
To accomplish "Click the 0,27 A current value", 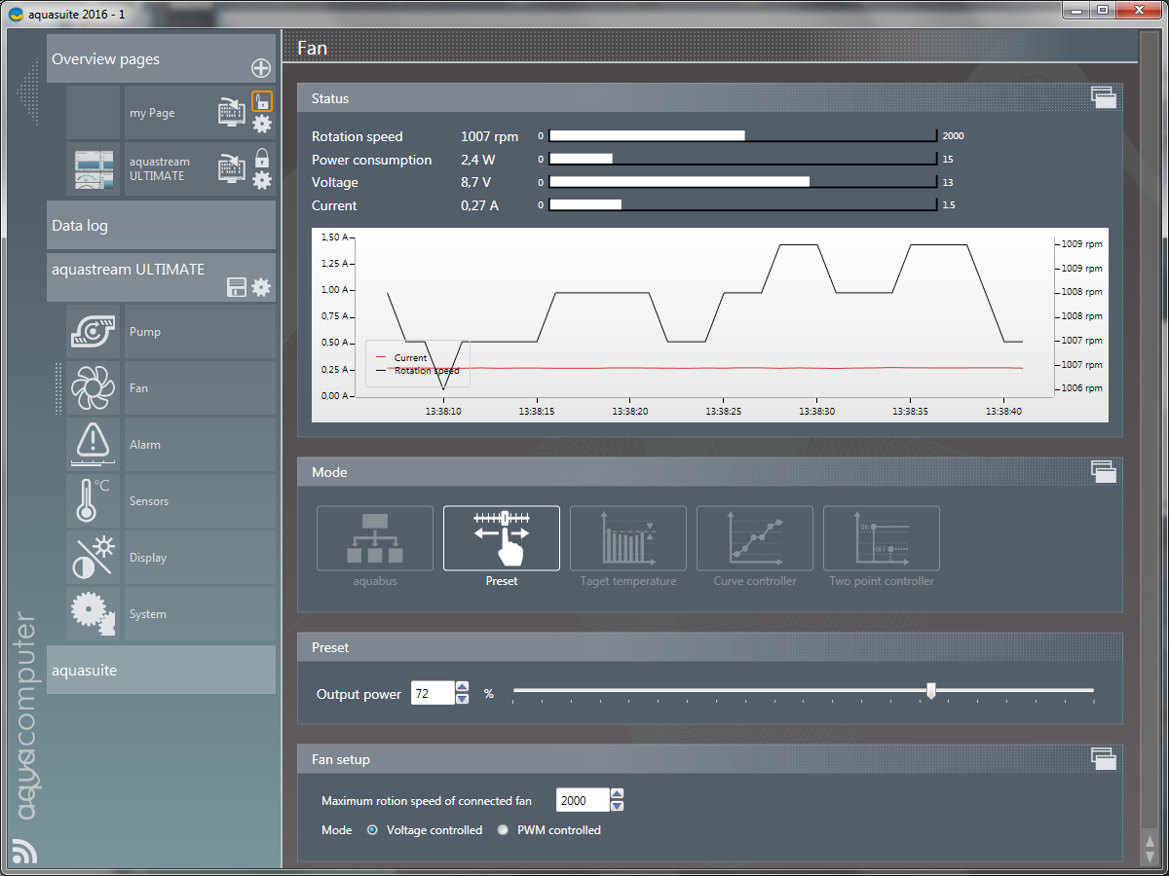I will point(479,205).
